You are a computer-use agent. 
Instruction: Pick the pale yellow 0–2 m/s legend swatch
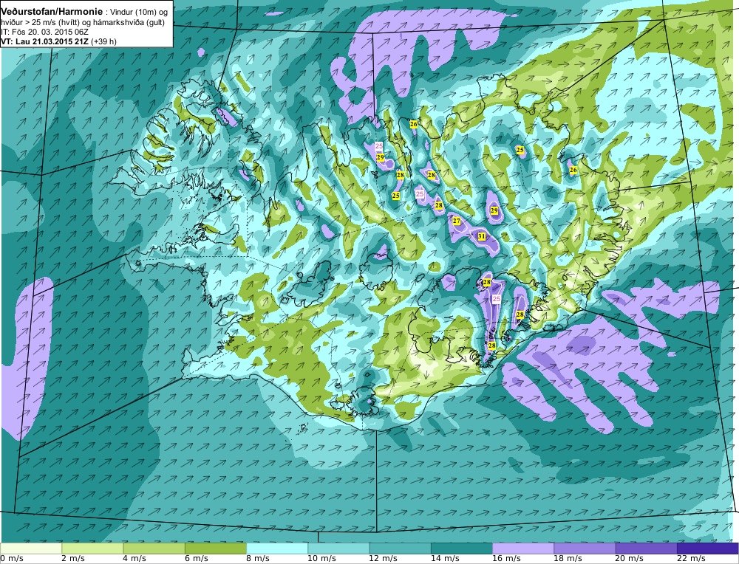tap(31, 548)
